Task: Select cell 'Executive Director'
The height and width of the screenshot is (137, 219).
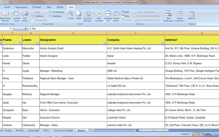Action: click(73, 118)
